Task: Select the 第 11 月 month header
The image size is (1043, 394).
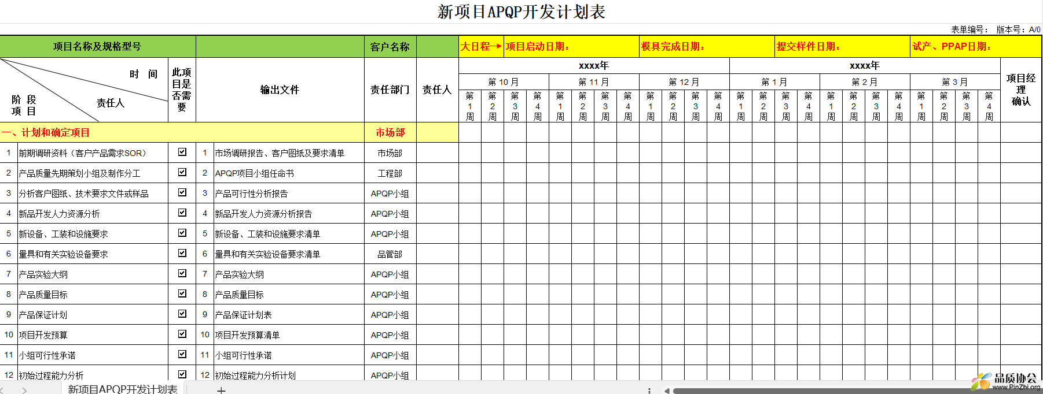Action: click(x=594, y=82)
